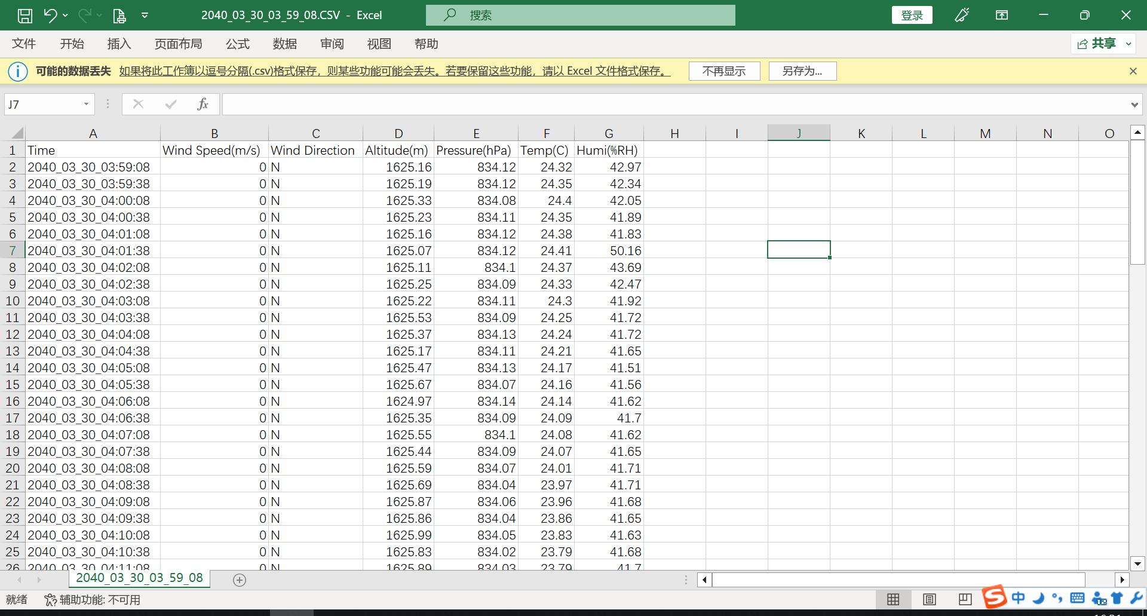The image size is (1147, 616).
Task: Undo the last action
Action: point(50,16)
